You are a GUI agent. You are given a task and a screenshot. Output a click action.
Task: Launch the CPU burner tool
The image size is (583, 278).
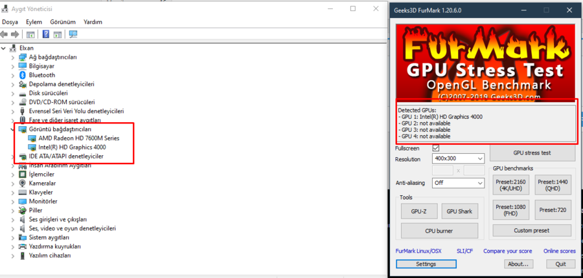[x=439, y=231]
